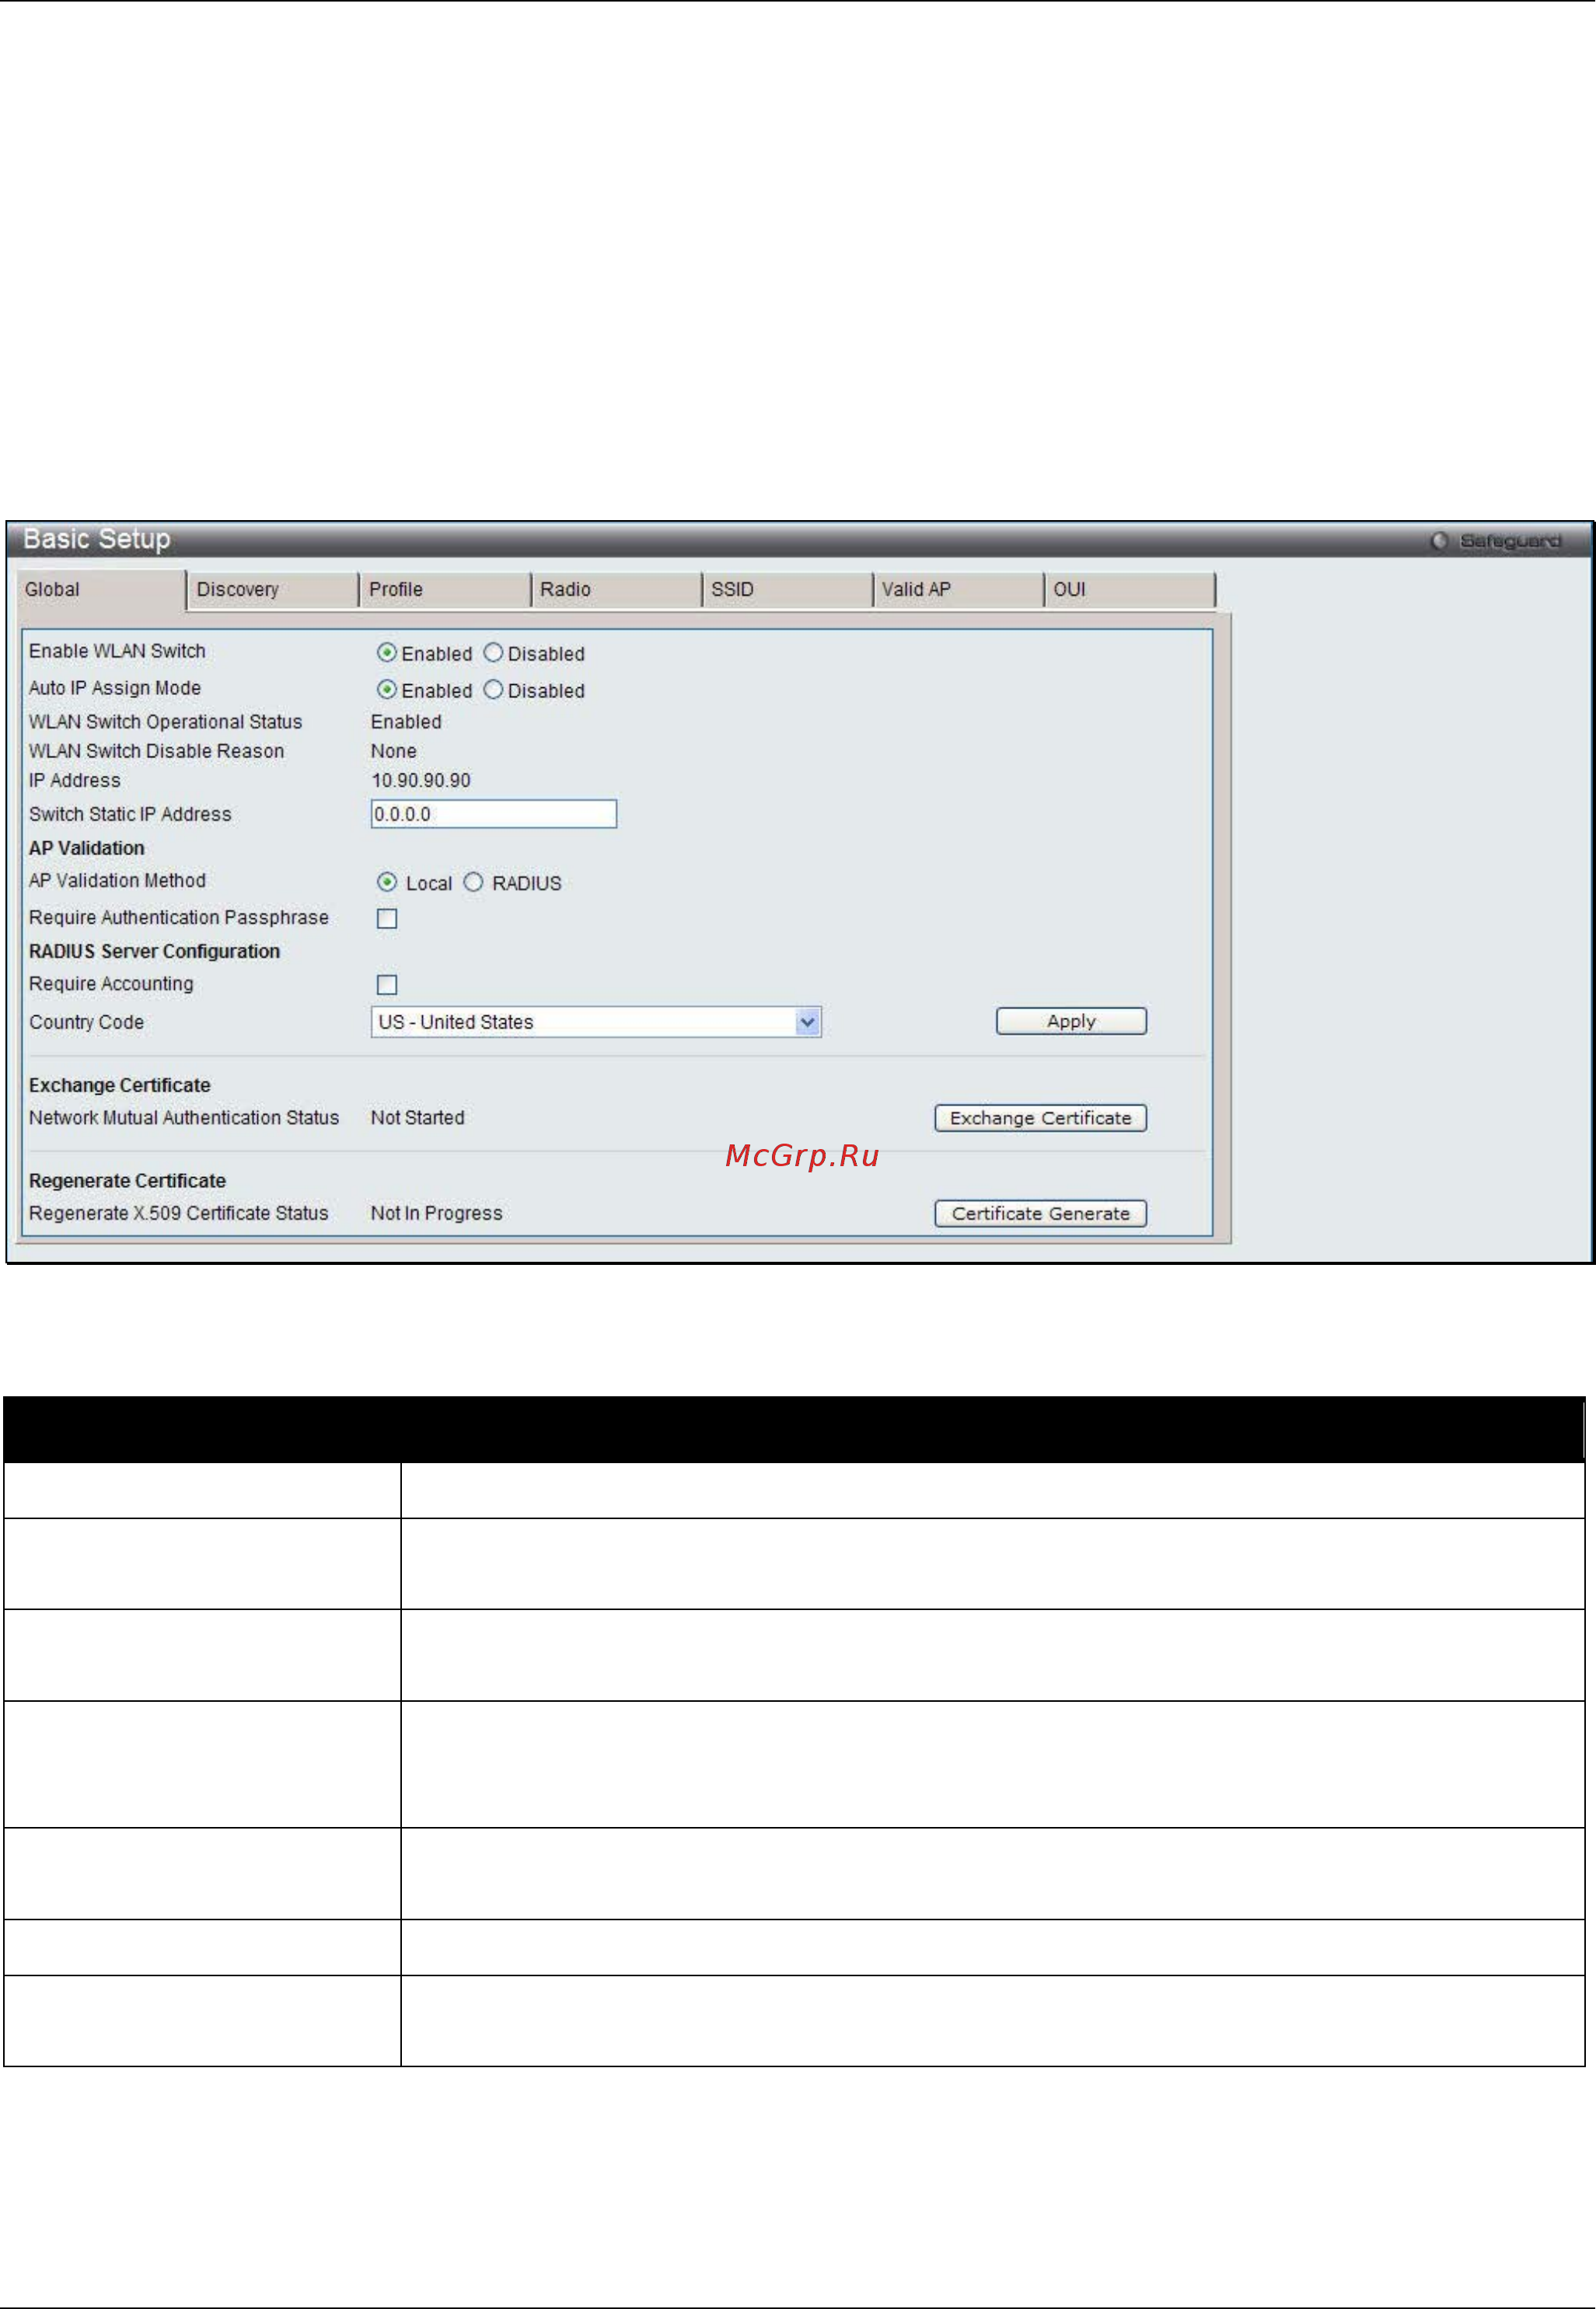Click the Apply button
This screenshot has width=1596, height=2309.
coord(1071,1021)
